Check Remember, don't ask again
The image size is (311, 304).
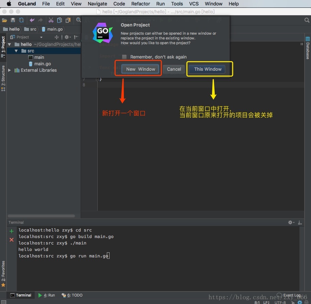[x=124, y=57]
